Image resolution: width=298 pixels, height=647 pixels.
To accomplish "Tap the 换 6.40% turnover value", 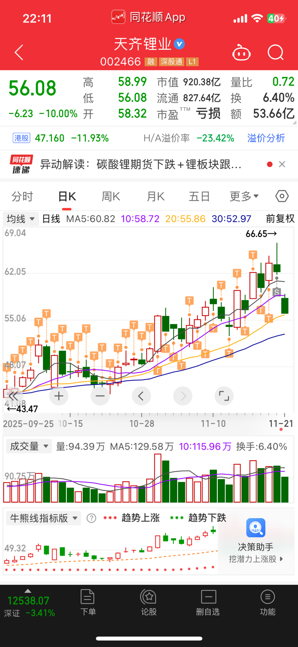I will [x=279, y=97].
